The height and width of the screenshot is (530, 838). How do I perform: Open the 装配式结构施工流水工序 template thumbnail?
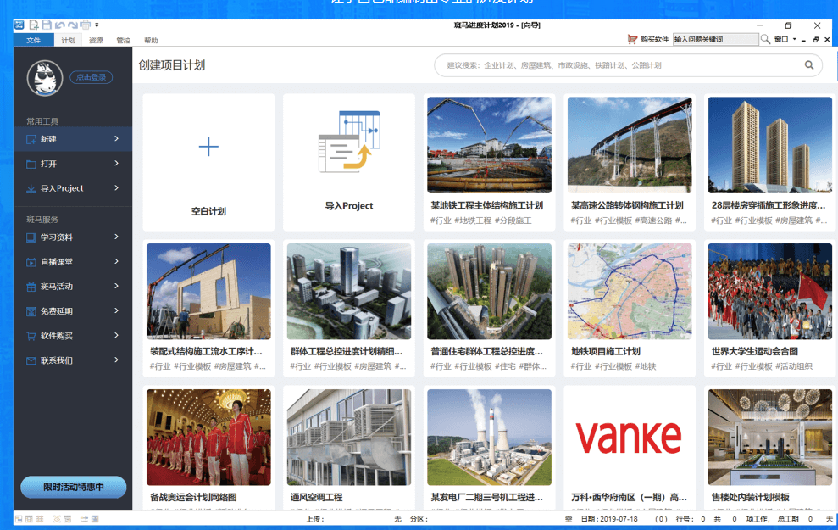(208, 292)
